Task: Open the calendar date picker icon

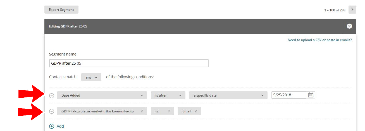Action: point(311,95)
